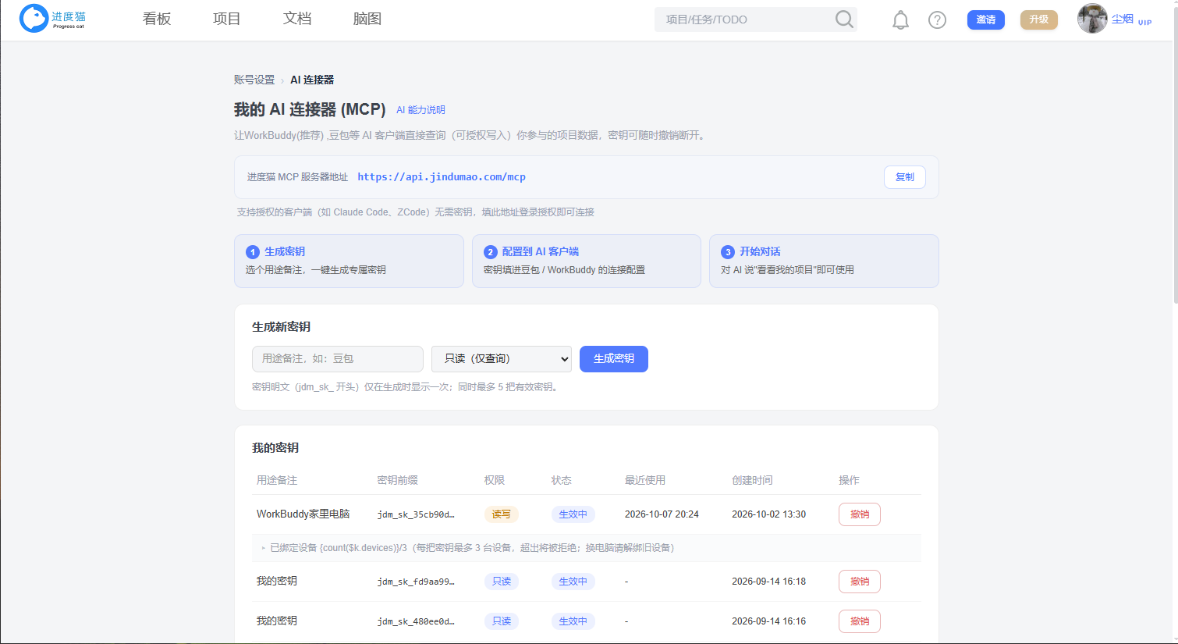Open the 脑图 menu

click(367, 19)
